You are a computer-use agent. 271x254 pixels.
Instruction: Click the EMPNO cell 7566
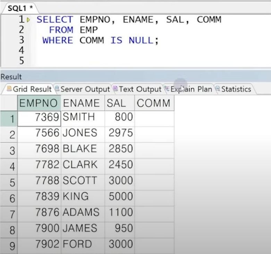[x=39, y=134]
